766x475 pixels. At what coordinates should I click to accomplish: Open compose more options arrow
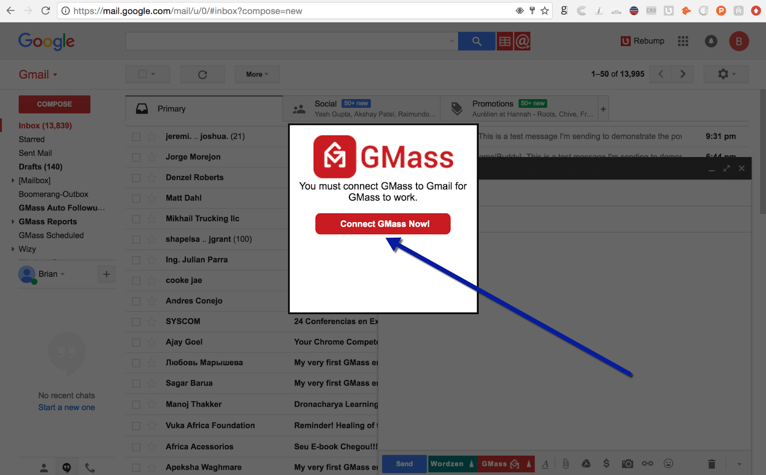pyautogui.click(x=739, y=464)
